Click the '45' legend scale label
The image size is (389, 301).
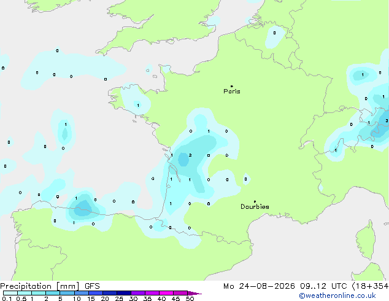175,299
